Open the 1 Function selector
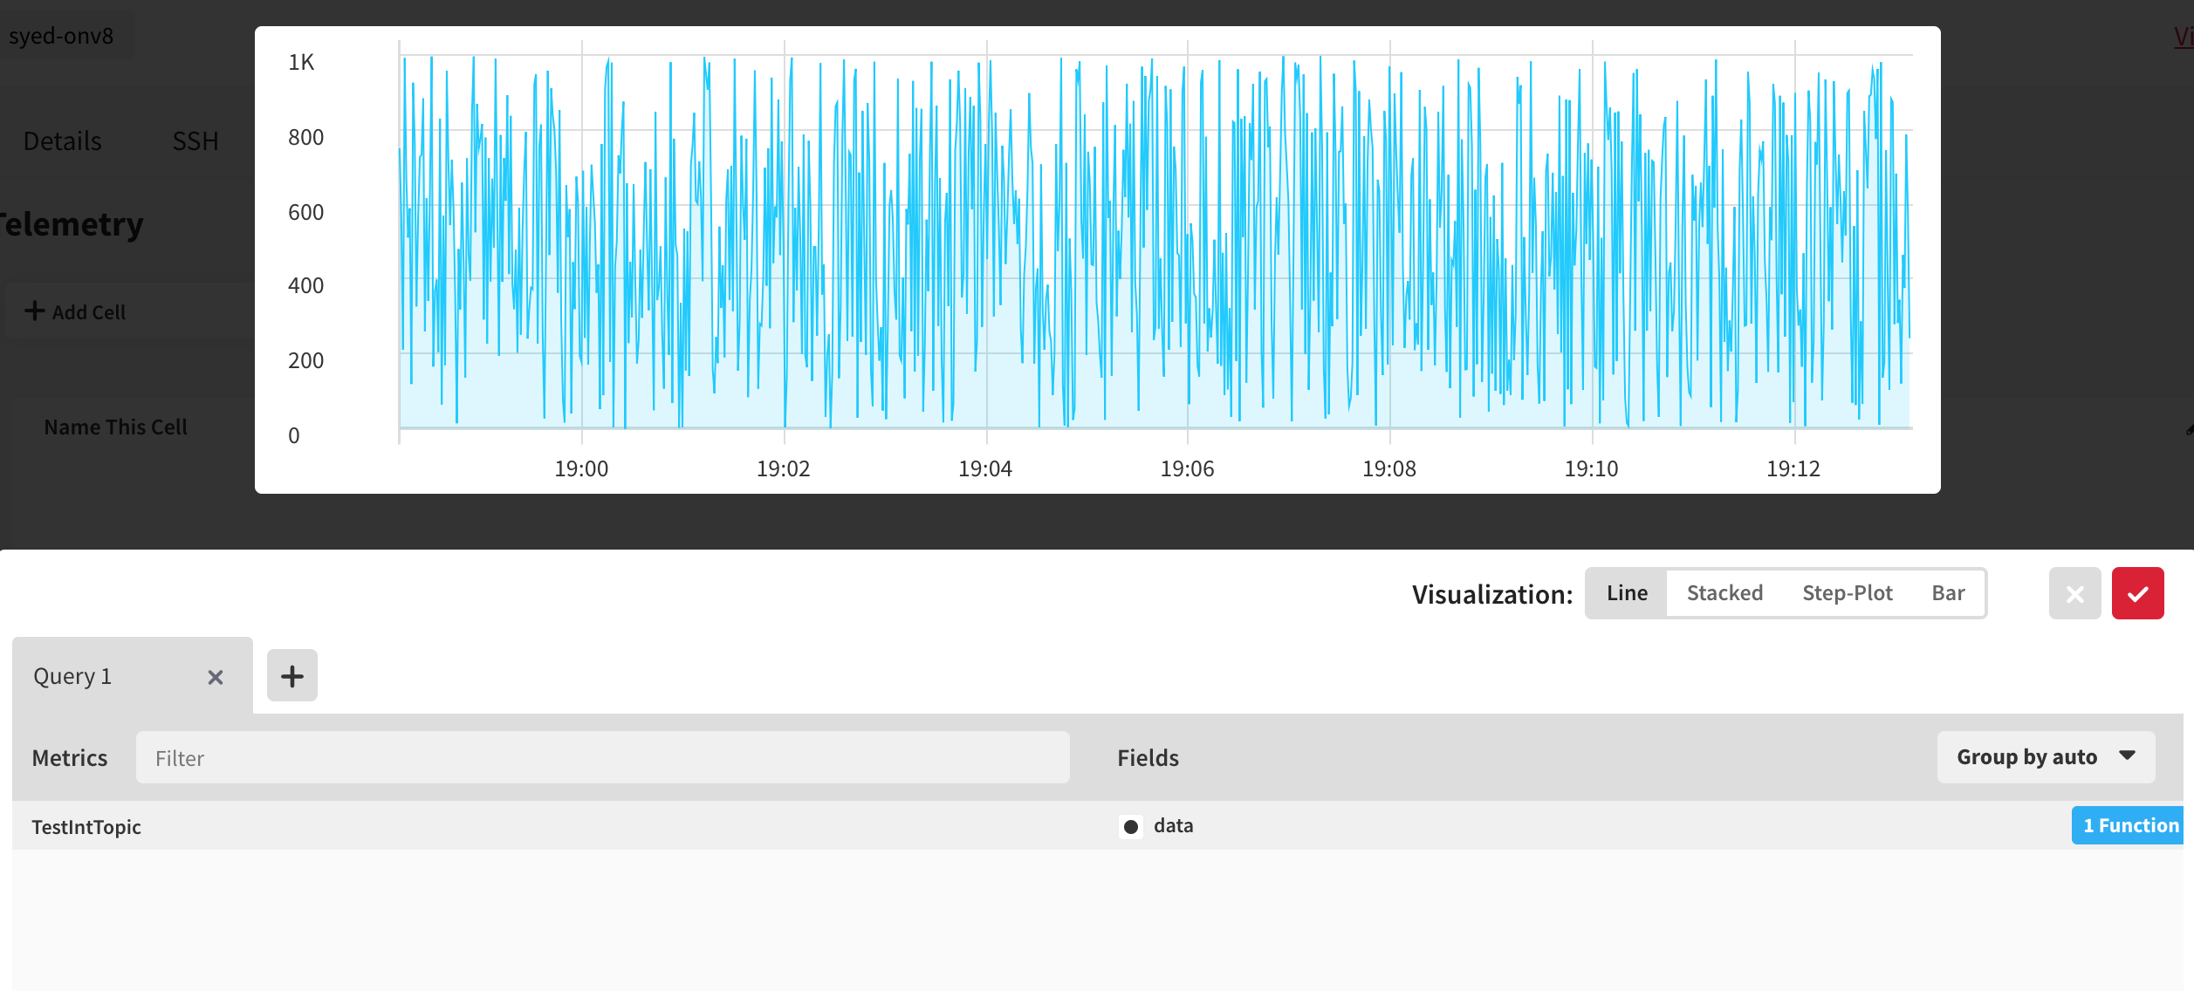Image resolution: width=2194 pixels, height=991 pixels. pyautogui.click(x=2129, y=825)
